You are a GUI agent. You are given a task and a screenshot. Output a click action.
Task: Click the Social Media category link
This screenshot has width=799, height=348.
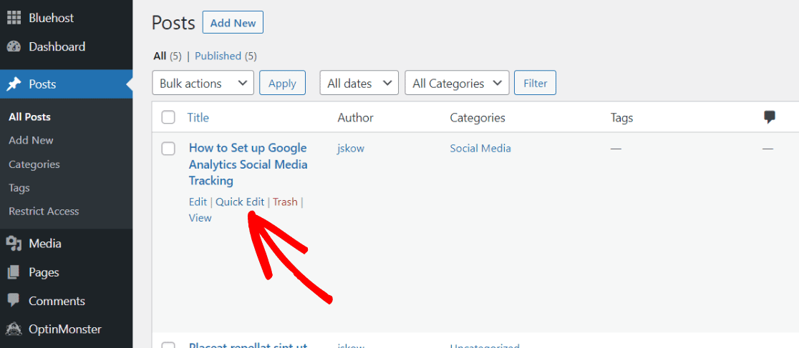480,148
